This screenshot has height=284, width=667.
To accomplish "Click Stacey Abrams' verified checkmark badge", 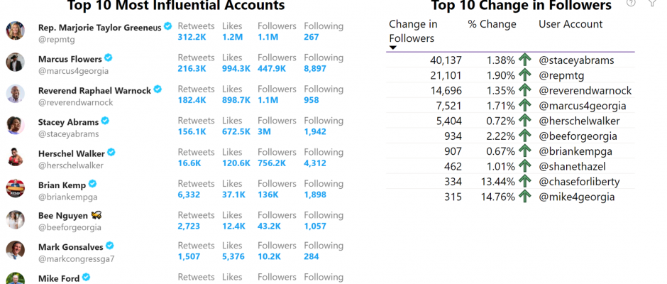I will 105,121.
